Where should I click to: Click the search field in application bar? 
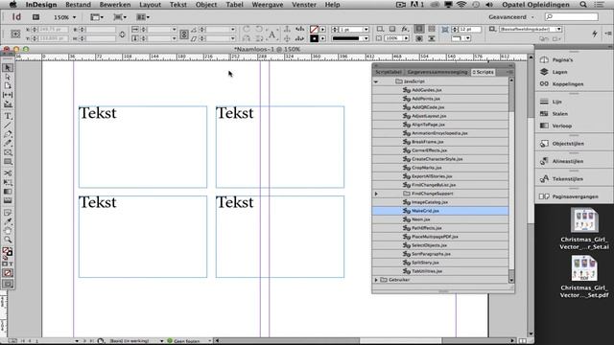point(572,17)
